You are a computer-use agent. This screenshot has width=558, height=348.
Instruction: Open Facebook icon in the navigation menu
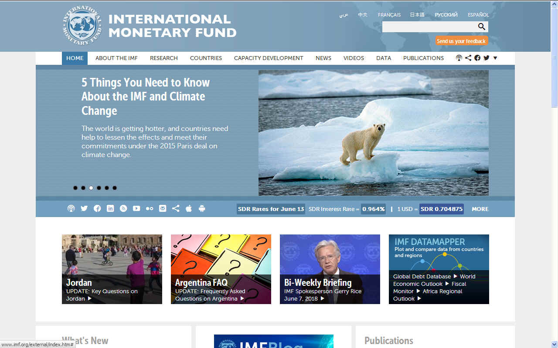pyautogui.click(x=477, y=58)
